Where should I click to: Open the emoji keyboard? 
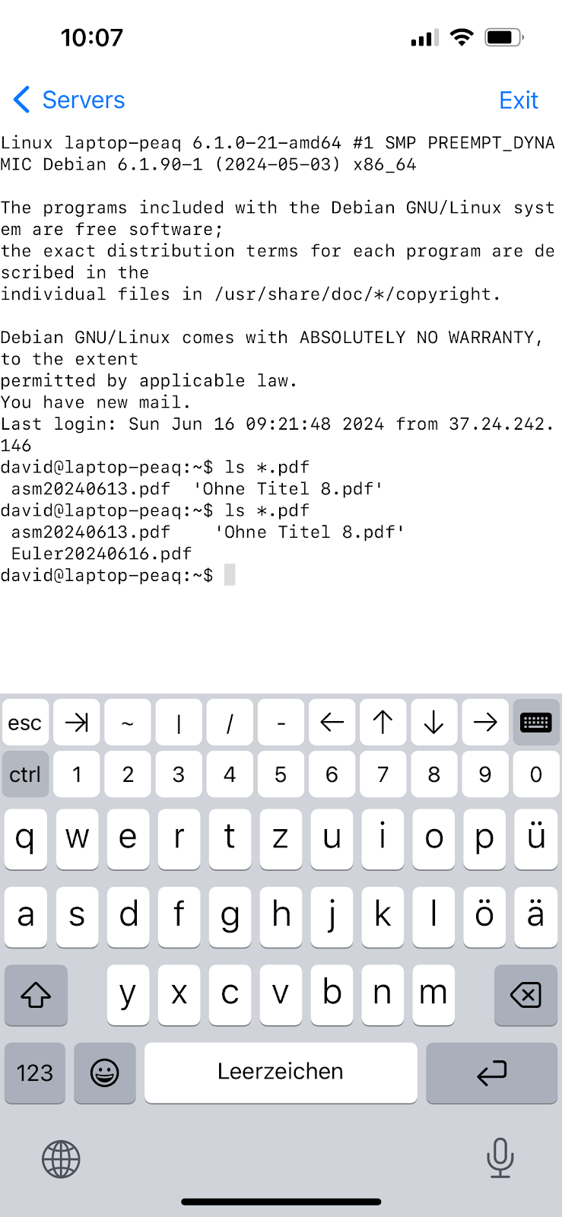[105, 1072]
